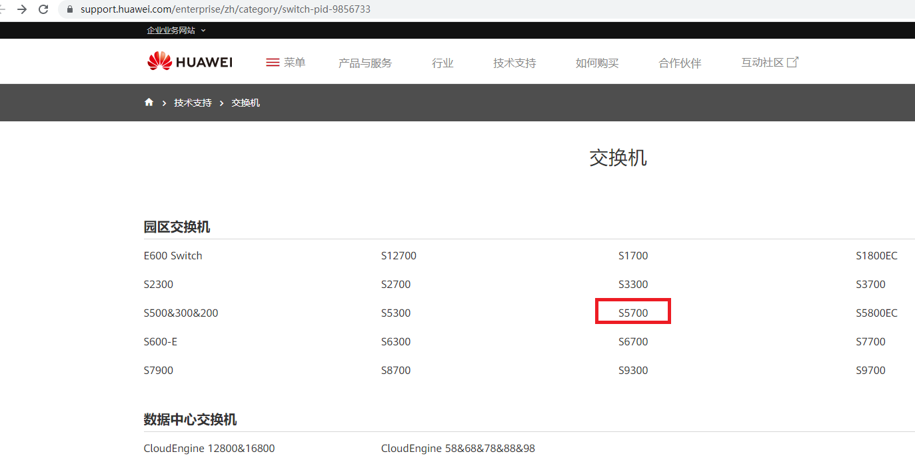Choose the S5800EC switch link

pos(876,313)
